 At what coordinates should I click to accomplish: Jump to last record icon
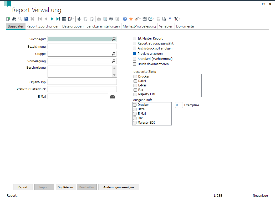tap(58, 19)
